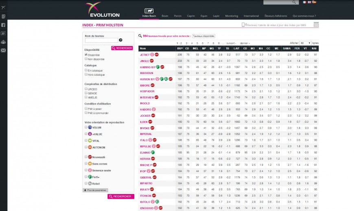Click the bottom RECHERCHER button
Viewport: 354px width, 211px height.
[x=121, y=196]
